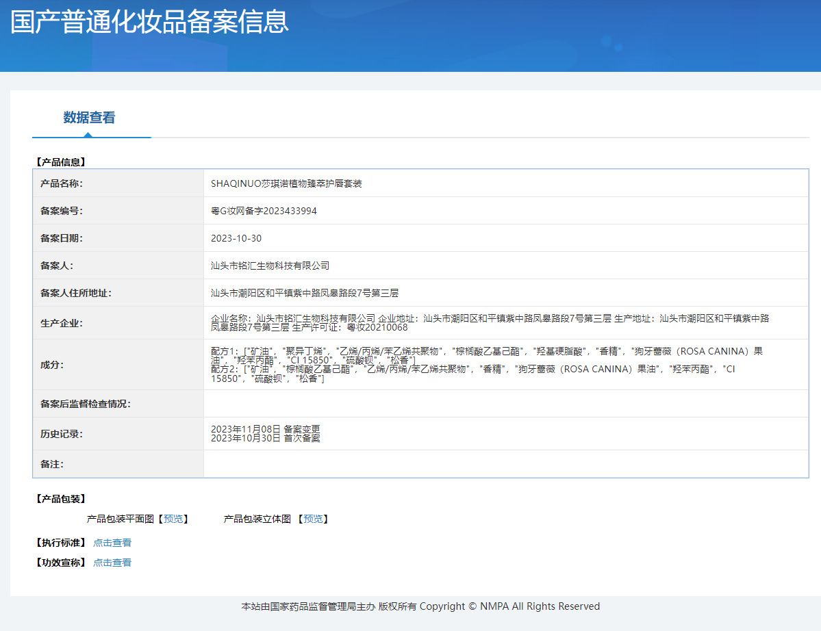Click the NMPA copyright footer text

click(x=420, y=606)
